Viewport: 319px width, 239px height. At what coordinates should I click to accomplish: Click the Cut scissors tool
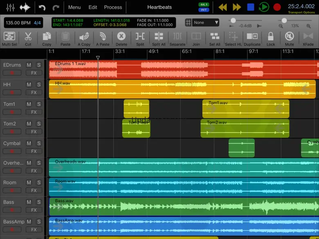click(x=28, y=38)
